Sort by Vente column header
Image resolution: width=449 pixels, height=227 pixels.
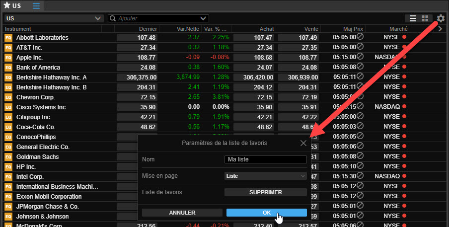coord(311,29)
